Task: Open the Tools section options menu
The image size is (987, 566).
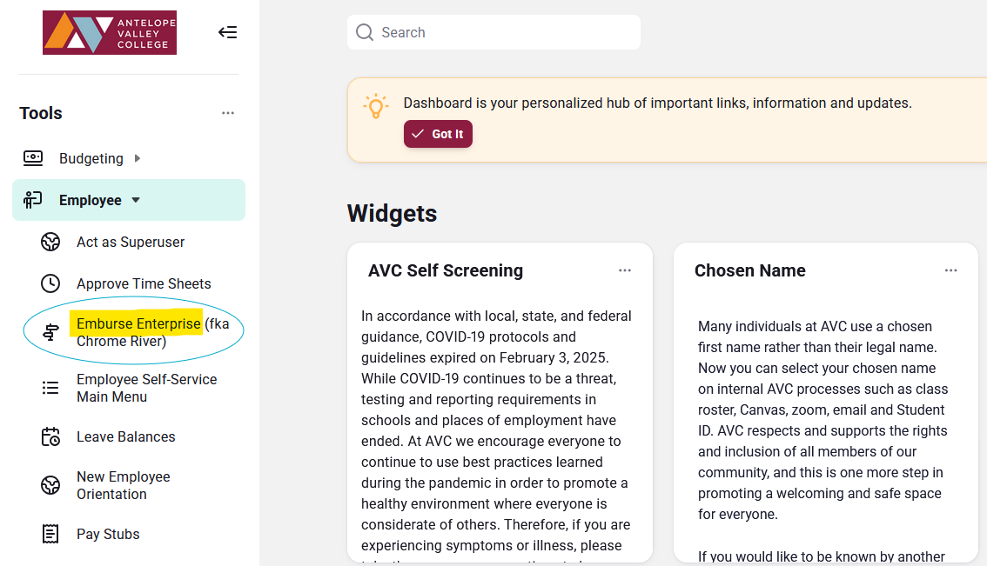Action: [228, 113]
